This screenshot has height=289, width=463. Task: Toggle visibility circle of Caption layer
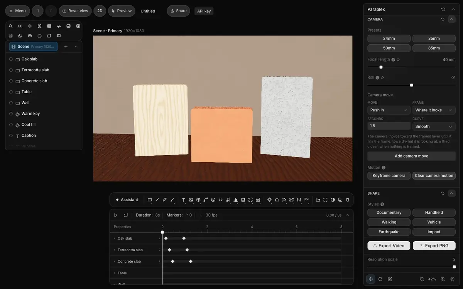pyautogui.click(x=11, y=135)
